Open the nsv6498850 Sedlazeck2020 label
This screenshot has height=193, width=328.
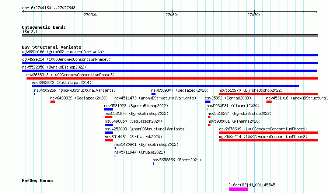(x=133, y=121)
